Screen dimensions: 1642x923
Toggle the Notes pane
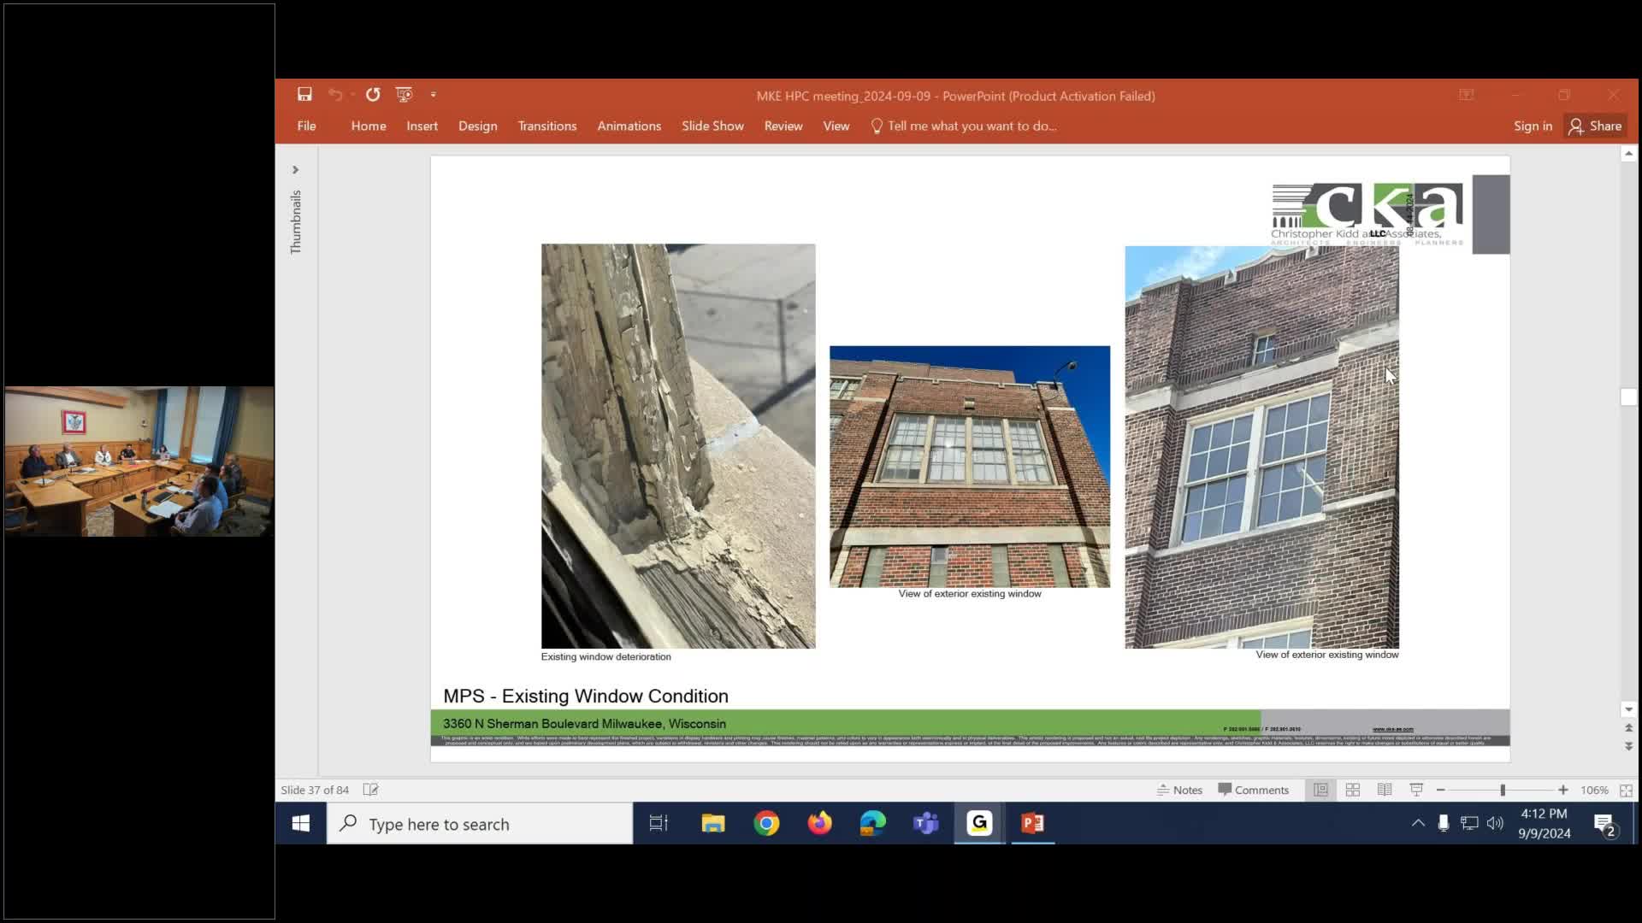coord(1179,791)
